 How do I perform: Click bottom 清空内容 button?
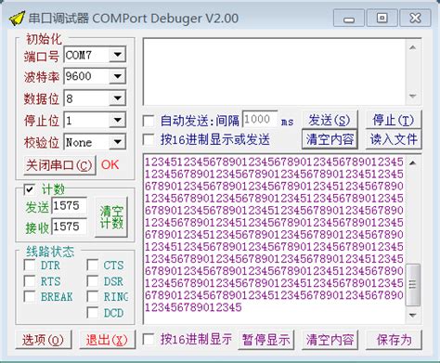(330, 340)
